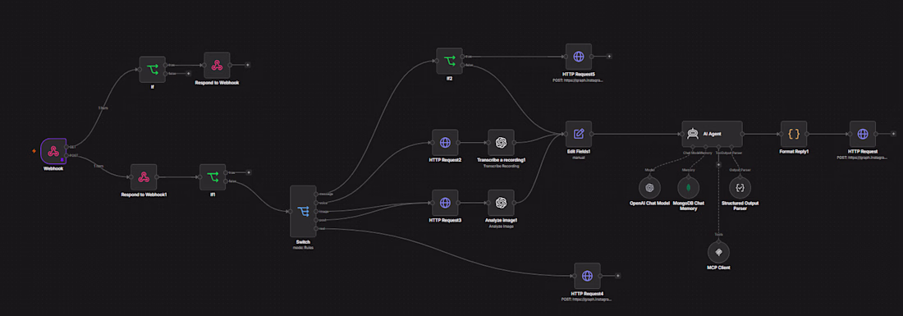This screenshot has height=316, width=903.
Task: Select the HTTP Request3 node
Action: (x=445, y=203)
